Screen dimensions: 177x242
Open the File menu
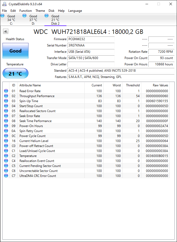pos(4,11)
